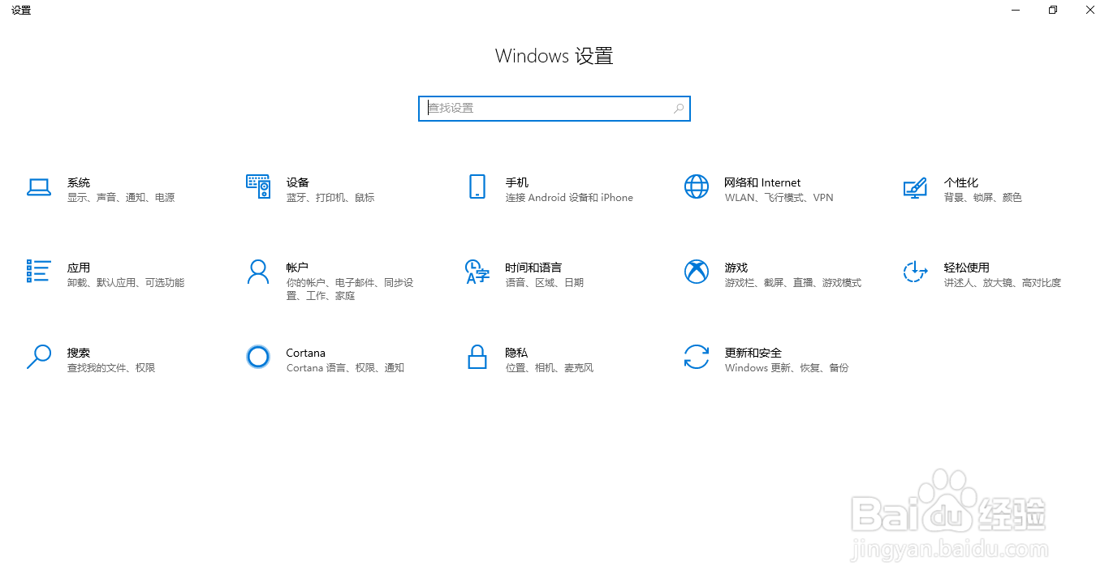Open the 系统 laptop icon
Screen dimensions: 1109x587
click(x=39, y=187)
